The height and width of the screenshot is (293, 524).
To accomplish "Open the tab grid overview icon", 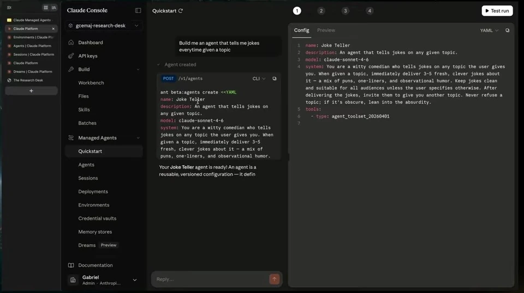I will point(46,7).
